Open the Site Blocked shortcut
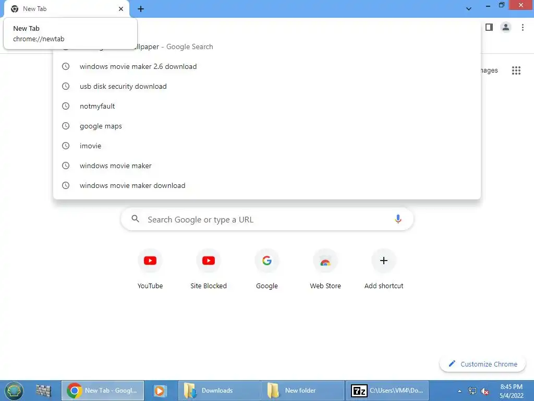The height and width of the screenshot is (401, 534). [x=209, y=269]
